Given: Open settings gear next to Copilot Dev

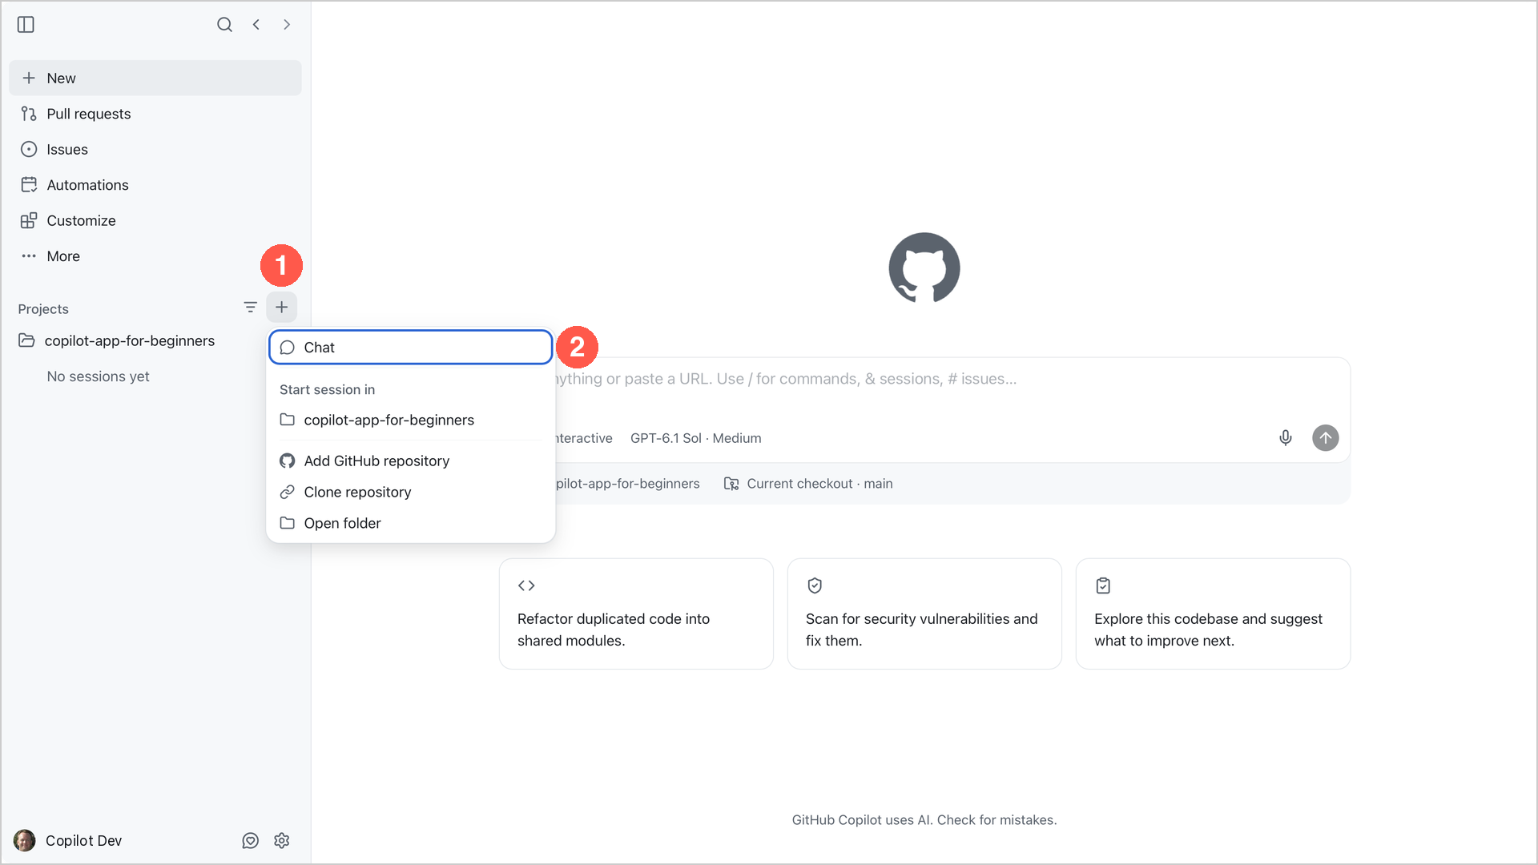Looking at the screenshot, I should [x=281, y=840].
